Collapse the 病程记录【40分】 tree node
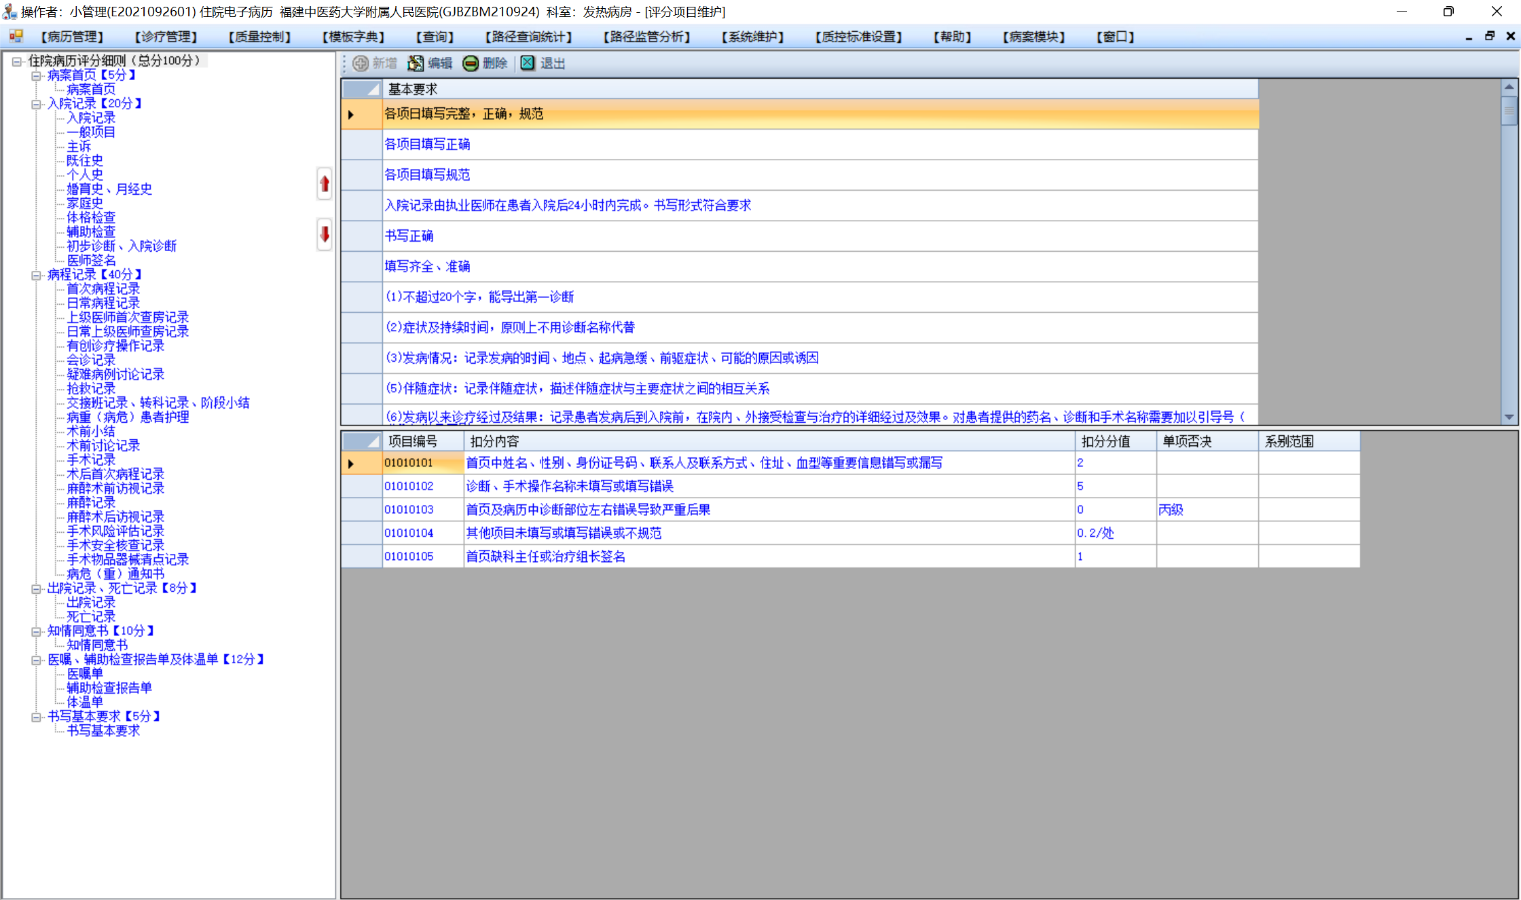The height and width of the screenshot is (900, 1521). pyautogui.click(x=36, y=275)
